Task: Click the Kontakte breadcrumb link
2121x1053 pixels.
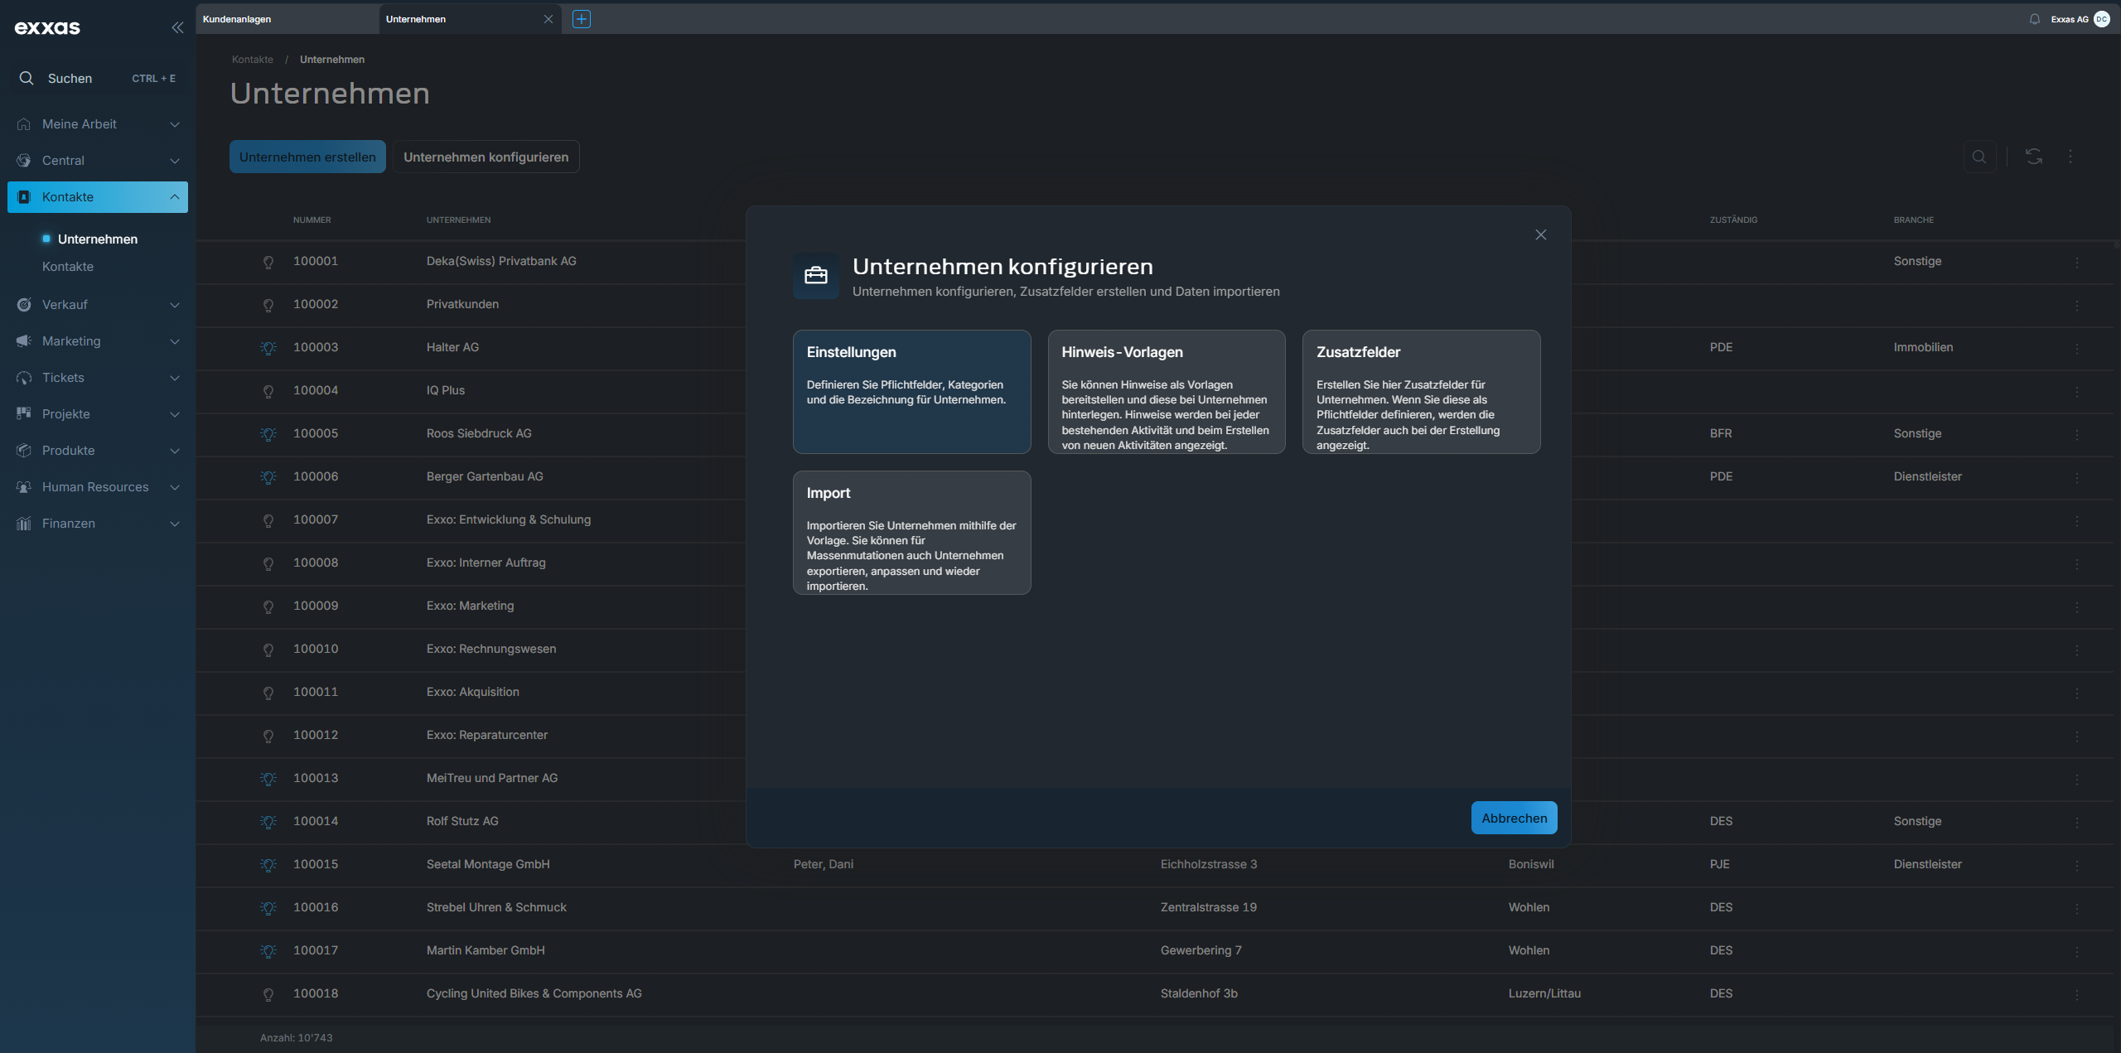Action: click(252, 60)
